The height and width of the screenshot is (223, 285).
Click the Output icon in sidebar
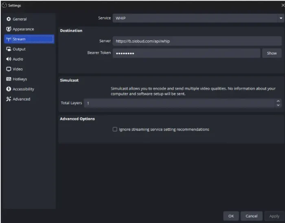pos(9,49)
